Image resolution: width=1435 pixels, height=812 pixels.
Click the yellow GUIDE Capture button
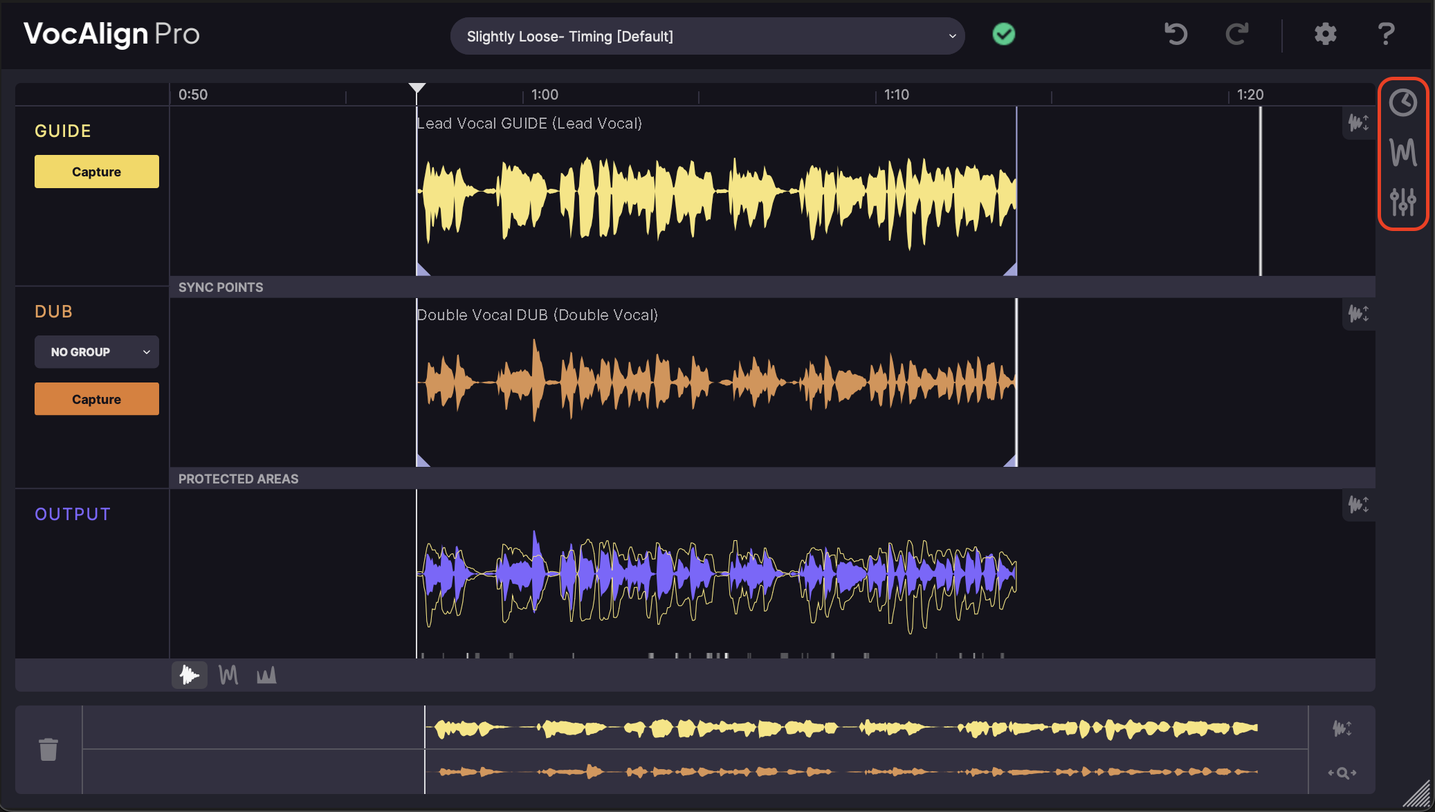97,172
